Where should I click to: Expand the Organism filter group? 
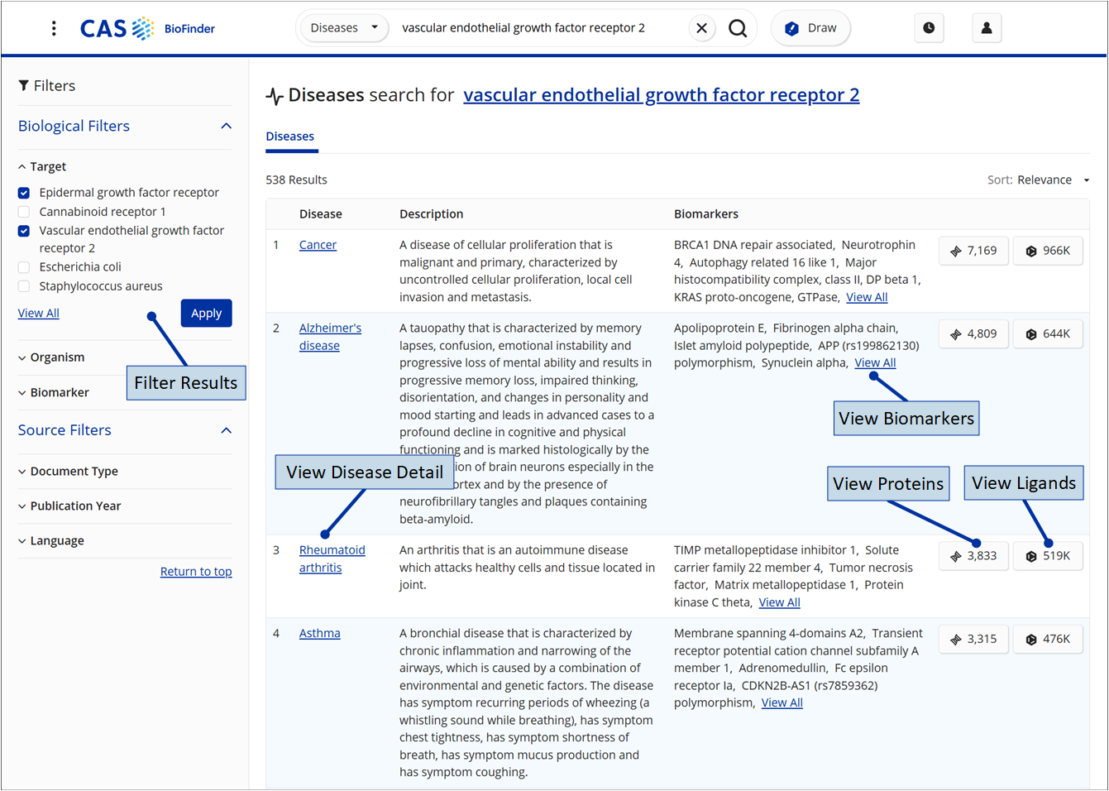(x=51, y=357)
